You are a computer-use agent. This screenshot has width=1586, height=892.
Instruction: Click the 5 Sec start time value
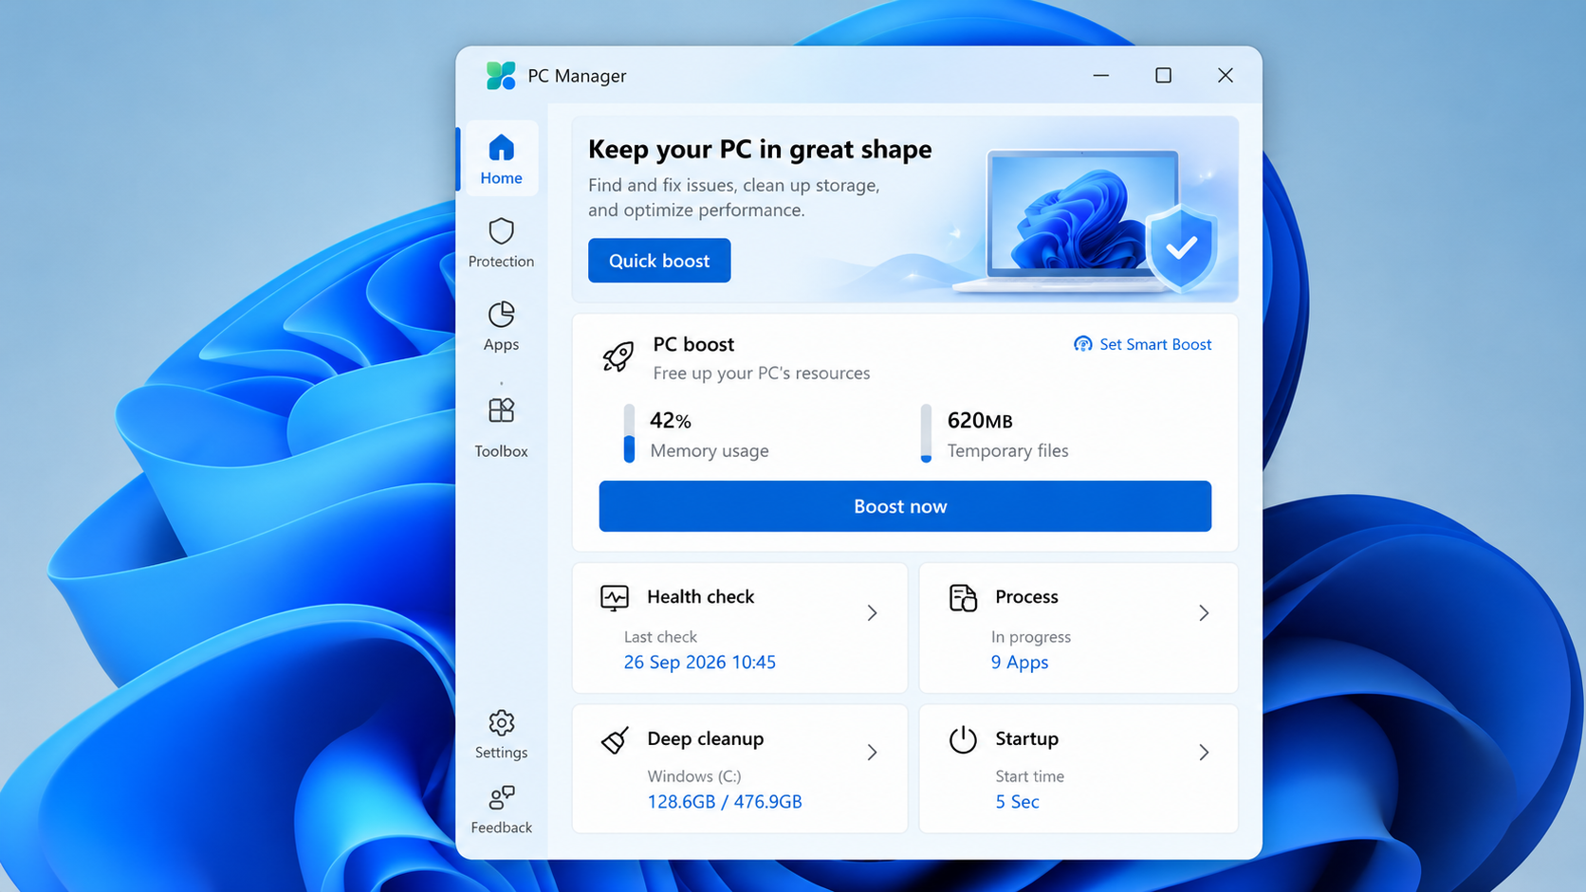(x=1017, y=802)
